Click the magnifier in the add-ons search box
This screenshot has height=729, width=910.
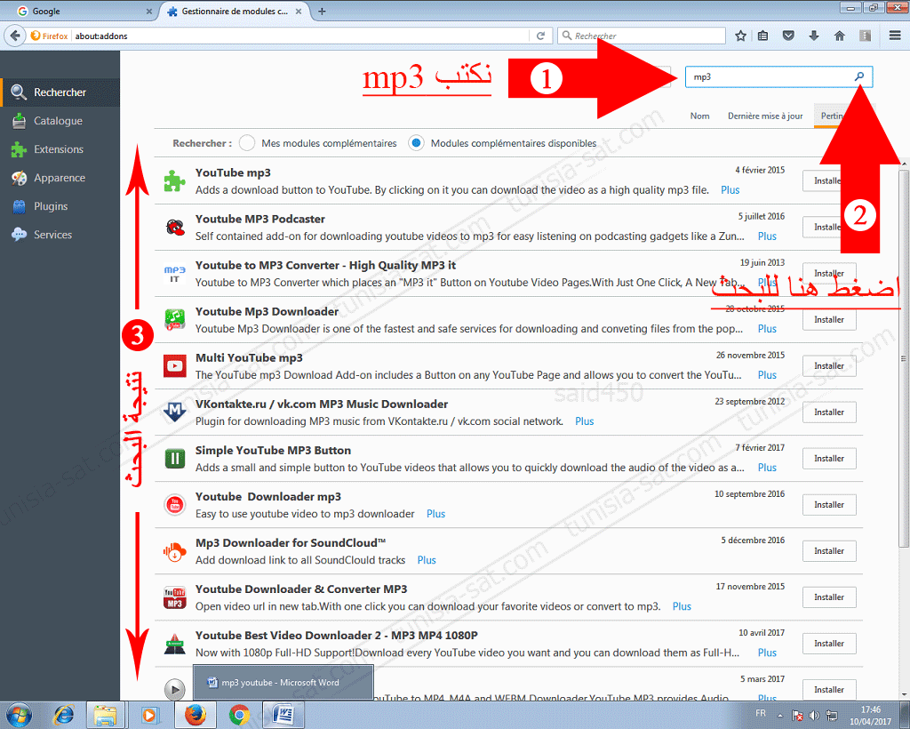tap(859, 76)
